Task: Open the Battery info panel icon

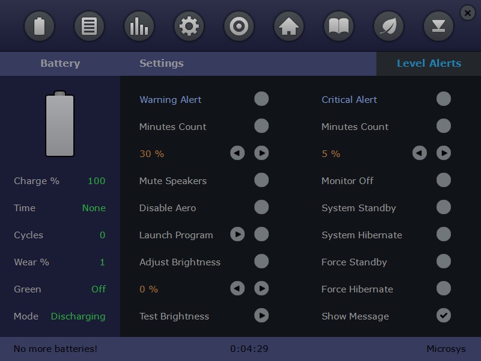Action: point(40,26)
